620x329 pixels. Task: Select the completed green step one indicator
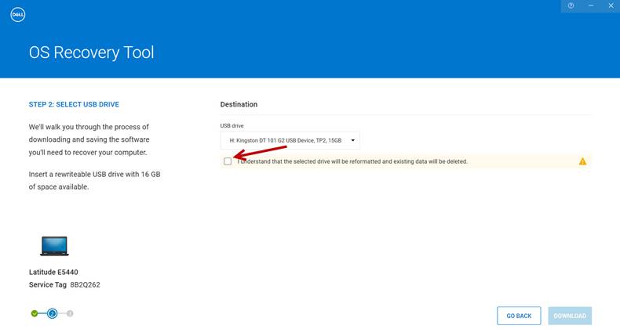35,313
